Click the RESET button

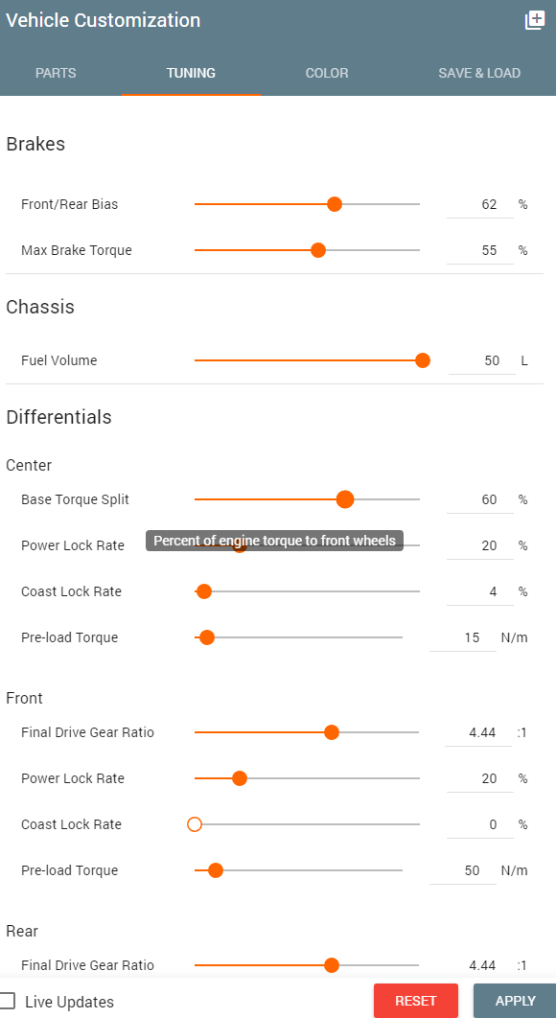[x=416, y=1001]
